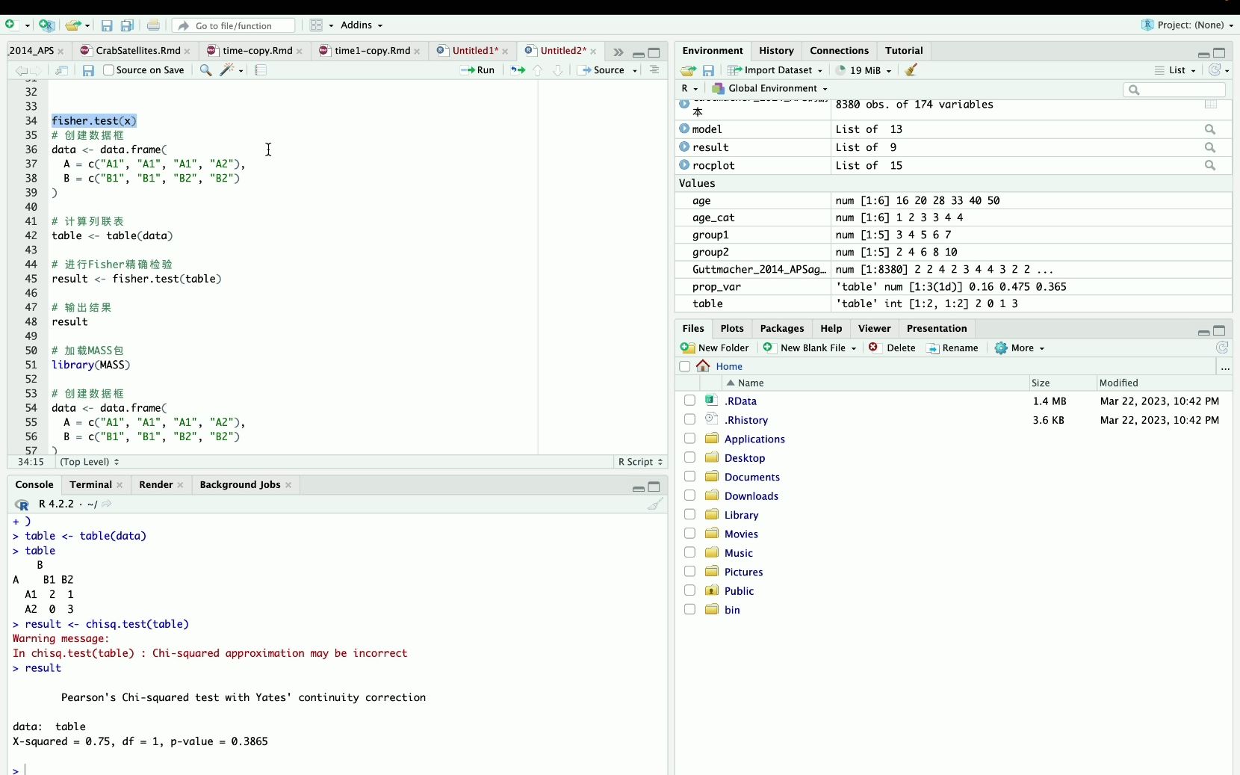Image resolution: width=1240 pixels, height=775 pixels.
Task: Select the Movies folder checkbox
Action: click(690, 534)
